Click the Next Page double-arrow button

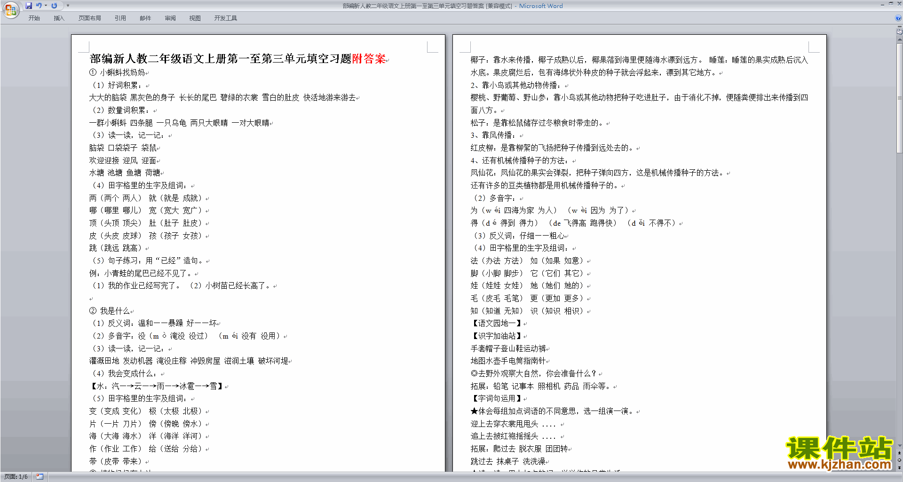[x=899, y=467]
